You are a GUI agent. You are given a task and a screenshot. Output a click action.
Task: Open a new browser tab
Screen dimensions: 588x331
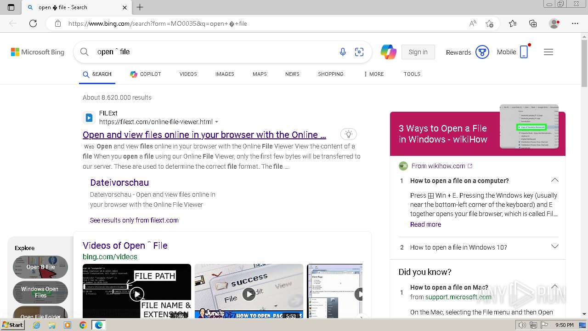pyautogui.click(x=140, y=7)
